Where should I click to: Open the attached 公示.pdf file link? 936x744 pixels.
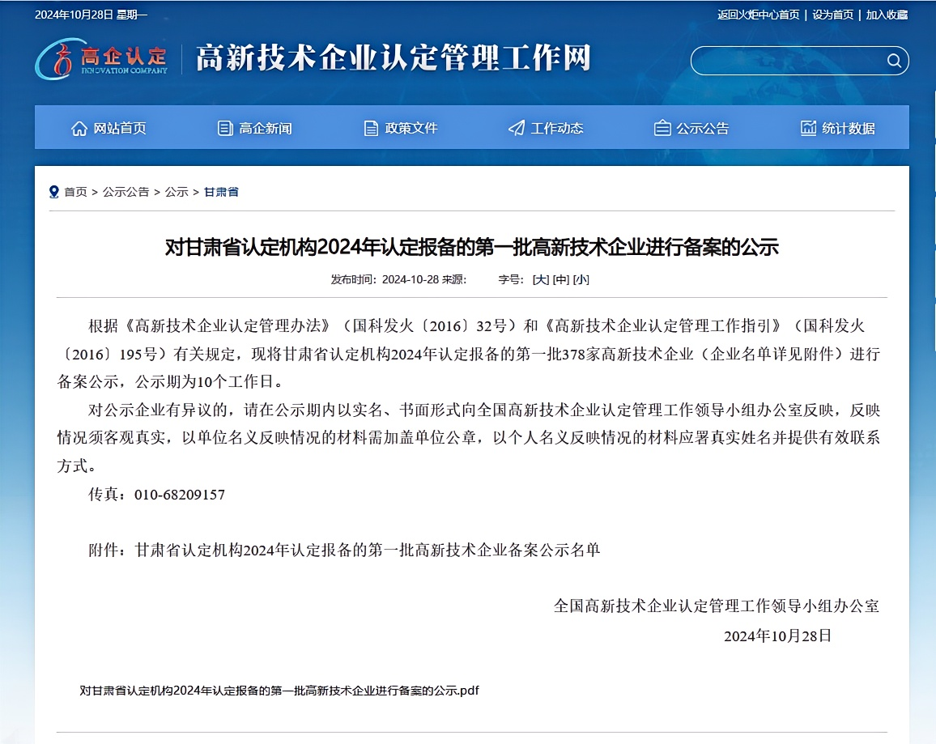click(279, 691)
